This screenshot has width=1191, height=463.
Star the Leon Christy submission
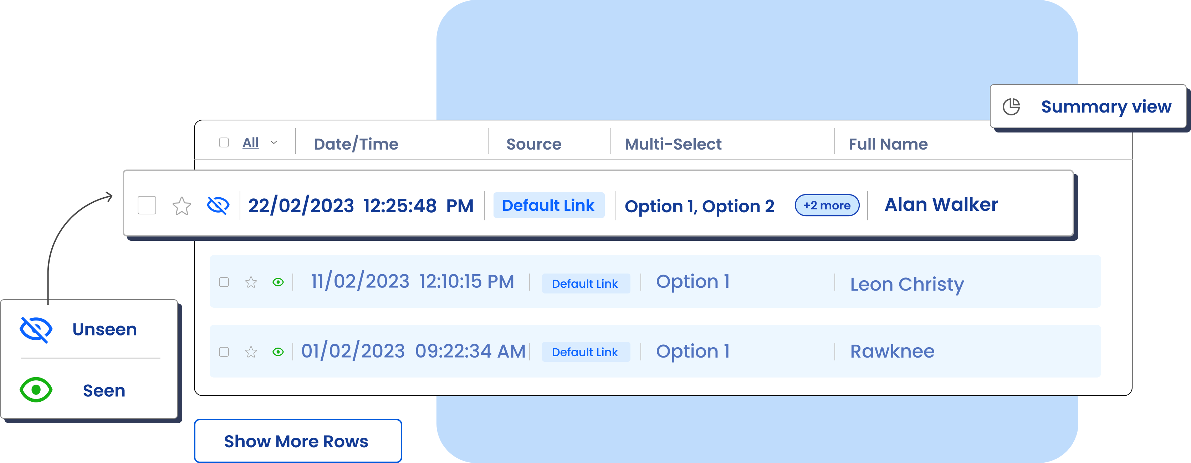click(251, 282)
